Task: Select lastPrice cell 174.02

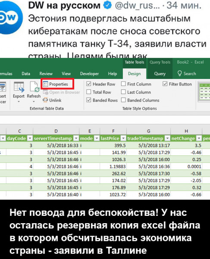Action: pyautogui.click(x=113, y=180)
